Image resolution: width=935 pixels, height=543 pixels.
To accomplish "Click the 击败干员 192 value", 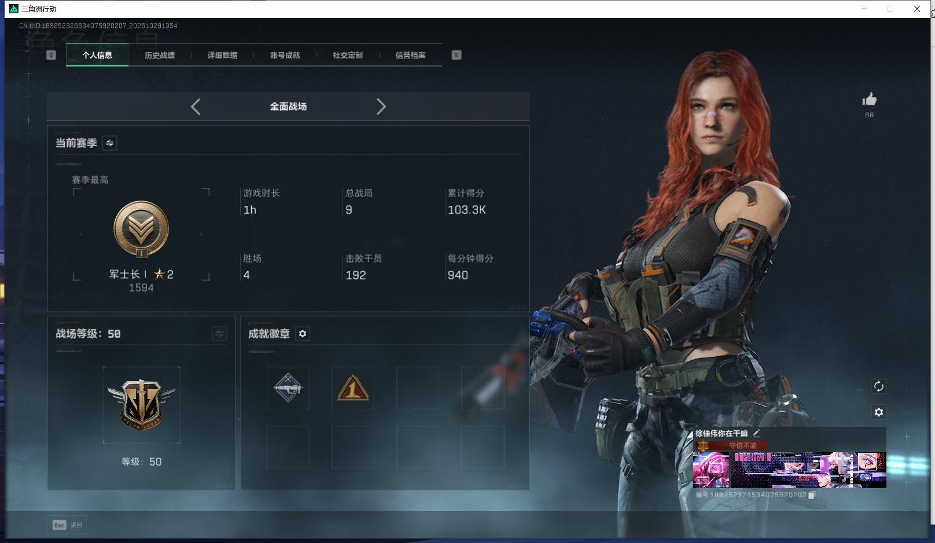I will [x=356, y=275].
